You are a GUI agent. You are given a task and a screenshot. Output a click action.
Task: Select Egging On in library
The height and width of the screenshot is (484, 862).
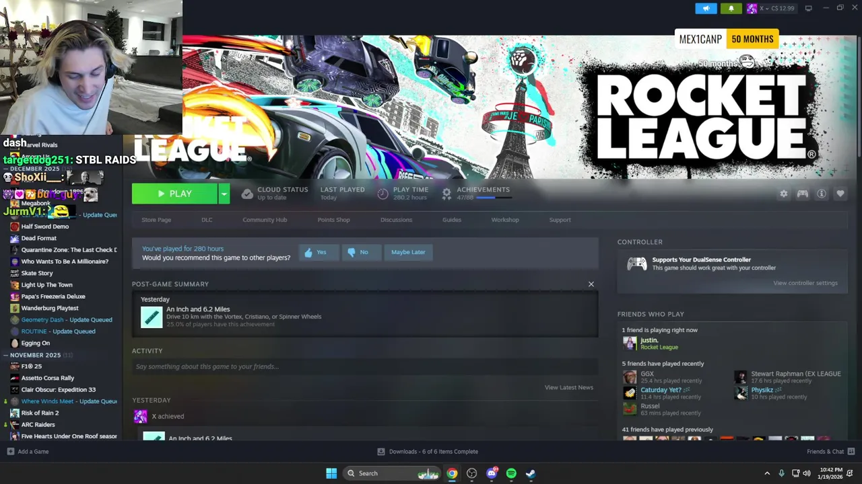pos(35,344)
